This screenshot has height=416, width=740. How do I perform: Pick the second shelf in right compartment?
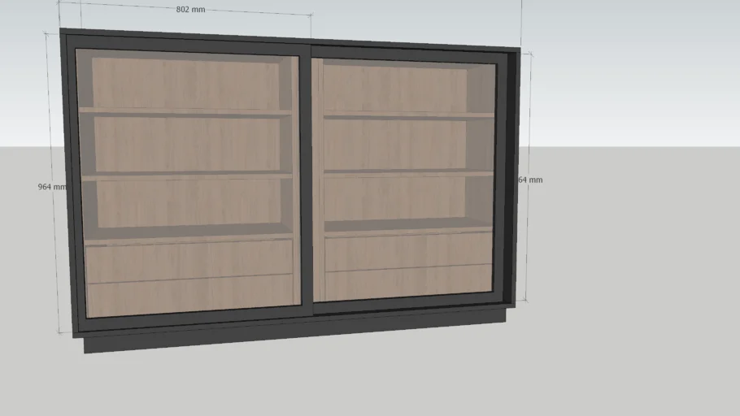click(408, 172)
